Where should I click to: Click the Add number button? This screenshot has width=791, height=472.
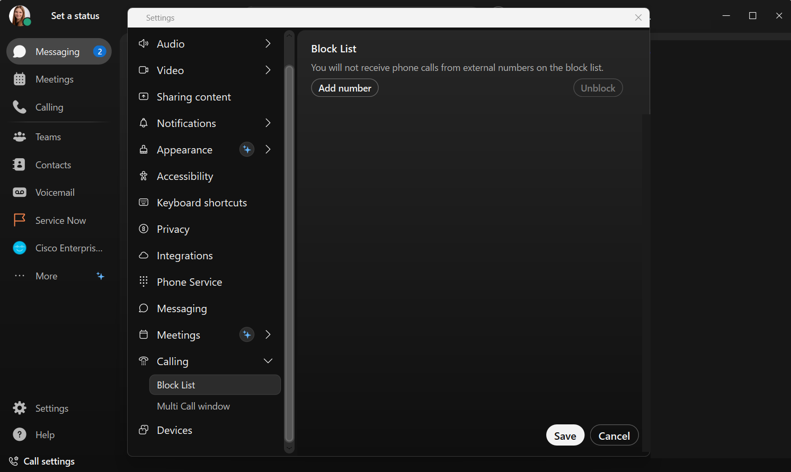pyautogui.click(x=345, y=88)
